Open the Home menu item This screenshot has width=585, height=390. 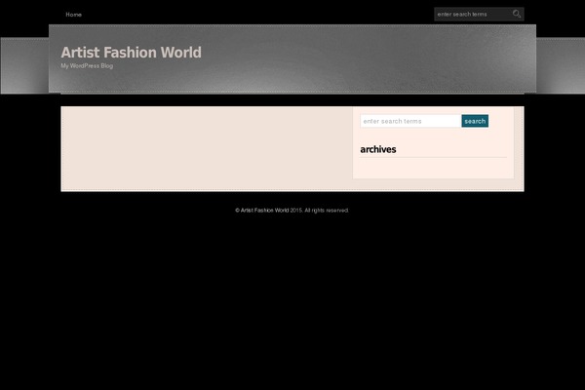click(73, 15)
